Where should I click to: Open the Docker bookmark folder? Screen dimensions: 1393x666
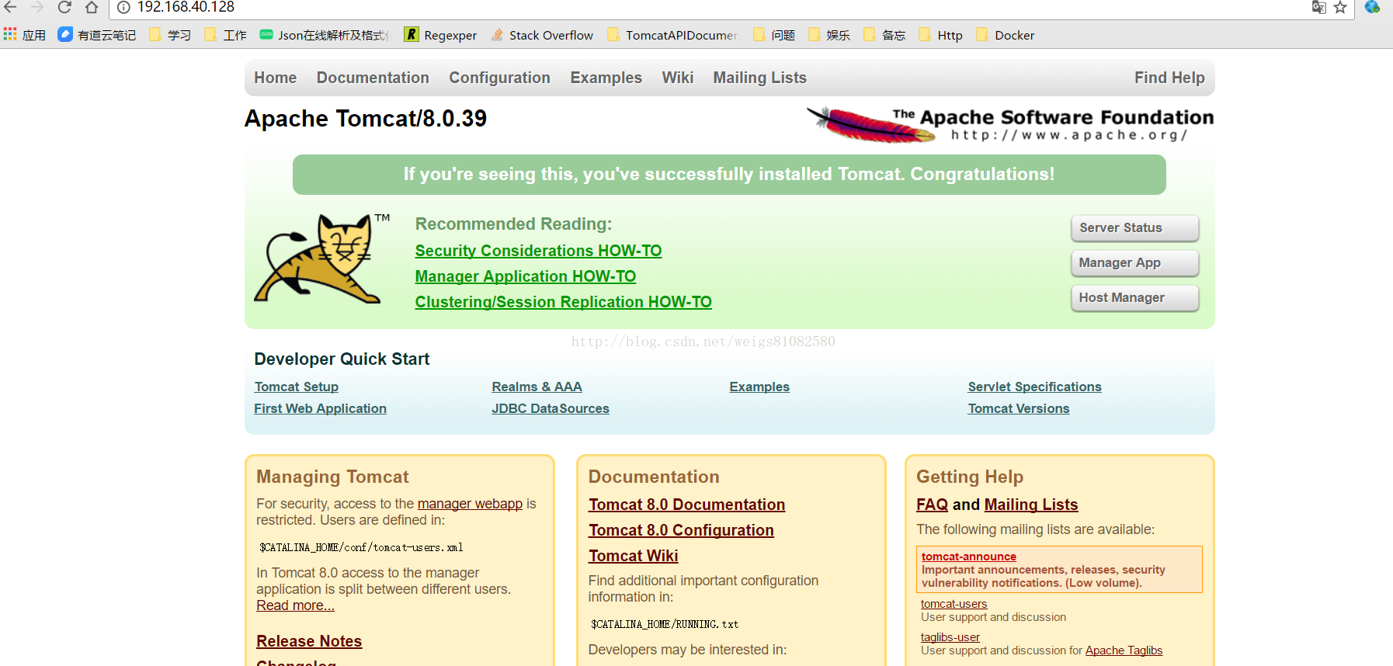[x=1005, y=35]
